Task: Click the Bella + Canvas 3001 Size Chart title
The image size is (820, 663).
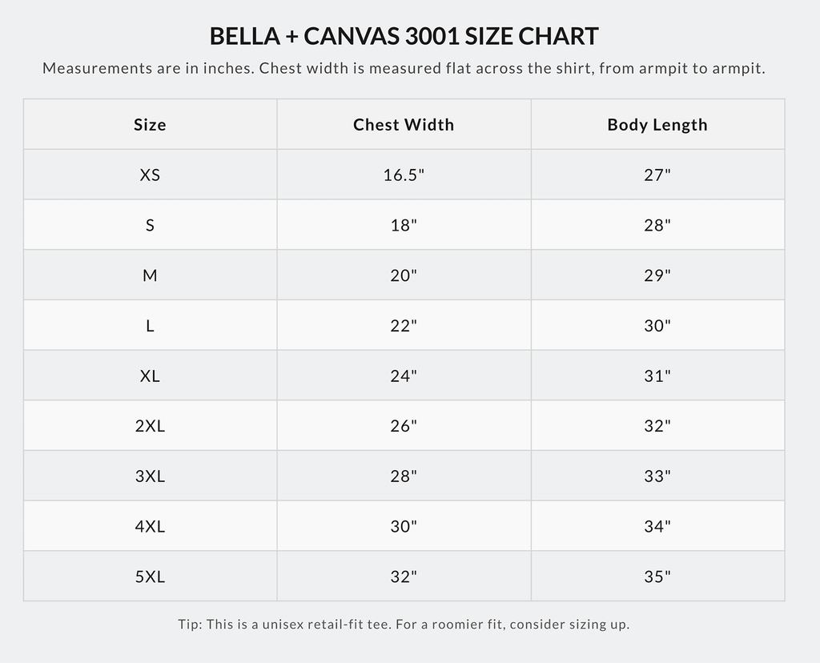Action: coord(404,36)
